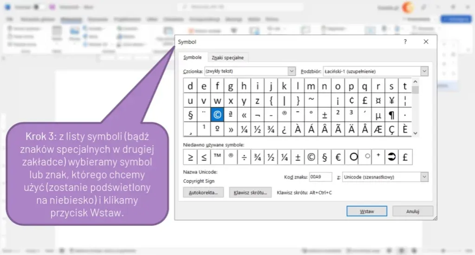Viewport: 475px width, 255px height.
Task: Pick the Å symbol
Action: [x=365, y=129]
